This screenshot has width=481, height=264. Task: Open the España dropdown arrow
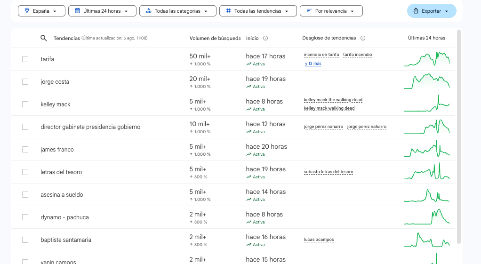(x=55, y=11)
